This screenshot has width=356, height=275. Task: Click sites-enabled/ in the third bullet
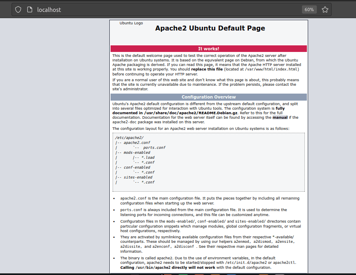(250, 221)
